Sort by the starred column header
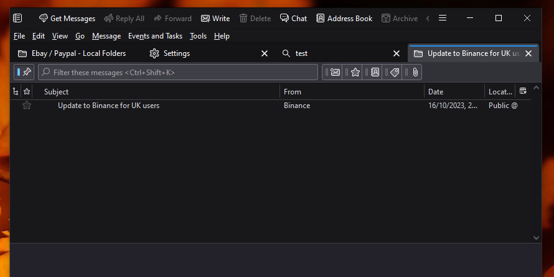This screenshot has width=554, height=277. click(x=27, y=92)
